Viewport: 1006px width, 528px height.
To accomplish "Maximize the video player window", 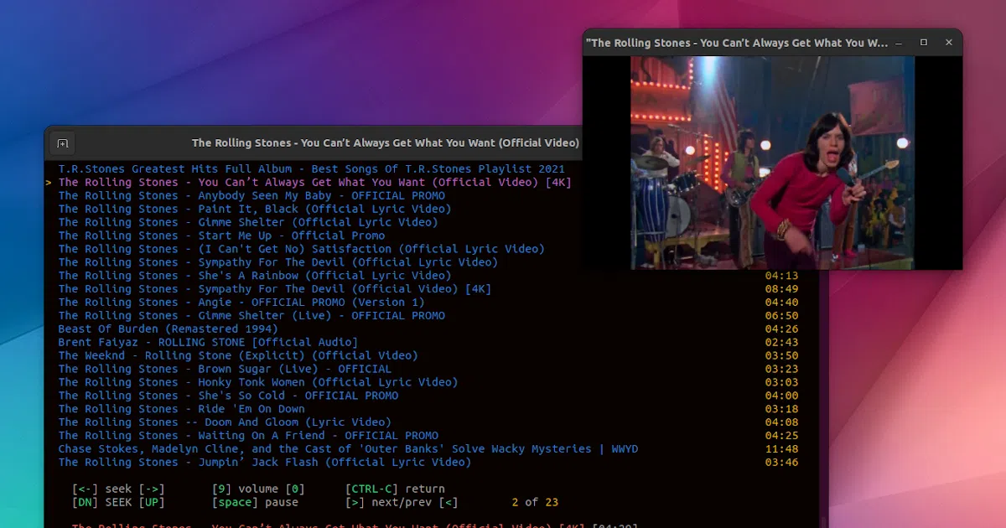I will point(924,43).
